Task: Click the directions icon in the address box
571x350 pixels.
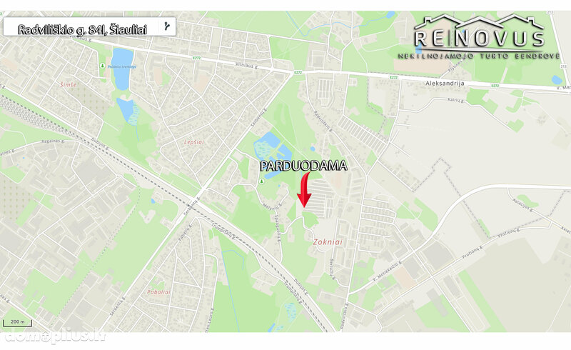Action: (167, 26)
